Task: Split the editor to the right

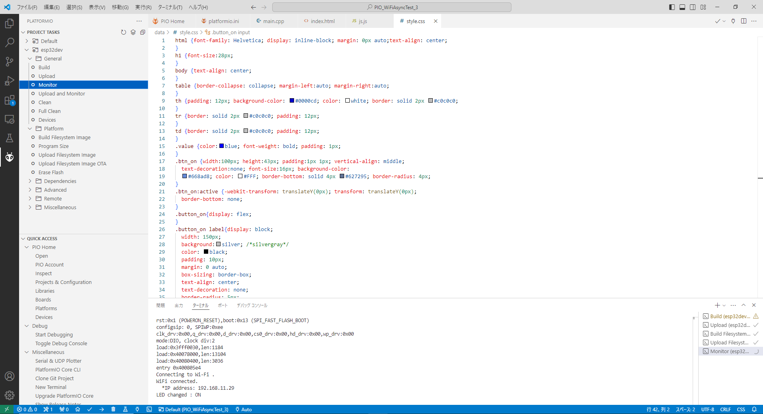Action: click(x=744, y=21)
